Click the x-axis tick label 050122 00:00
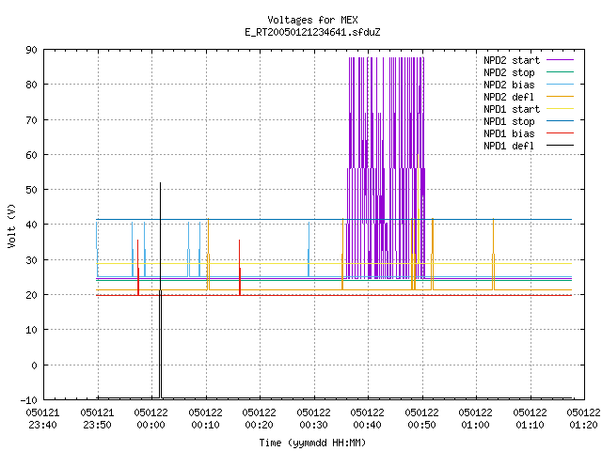 click(150, 419)
